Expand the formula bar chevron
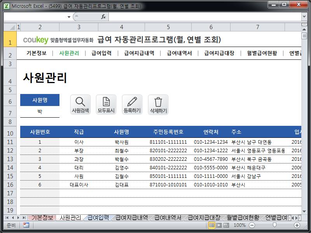This screenshot has width=311, height=233. click(x=304, y=17)
